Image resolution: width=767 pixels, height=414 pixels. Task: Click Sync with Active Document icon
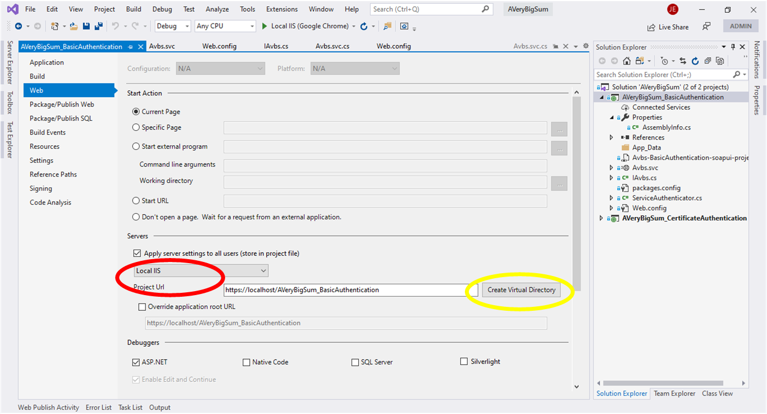(x=683, y=61)
